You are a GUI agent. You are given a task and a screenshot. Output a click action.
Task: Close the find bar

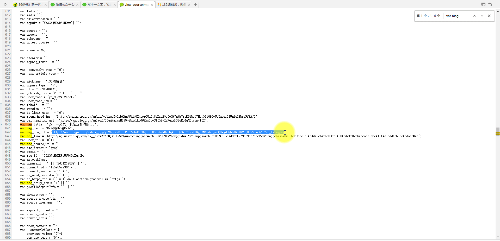coord(489,16)
